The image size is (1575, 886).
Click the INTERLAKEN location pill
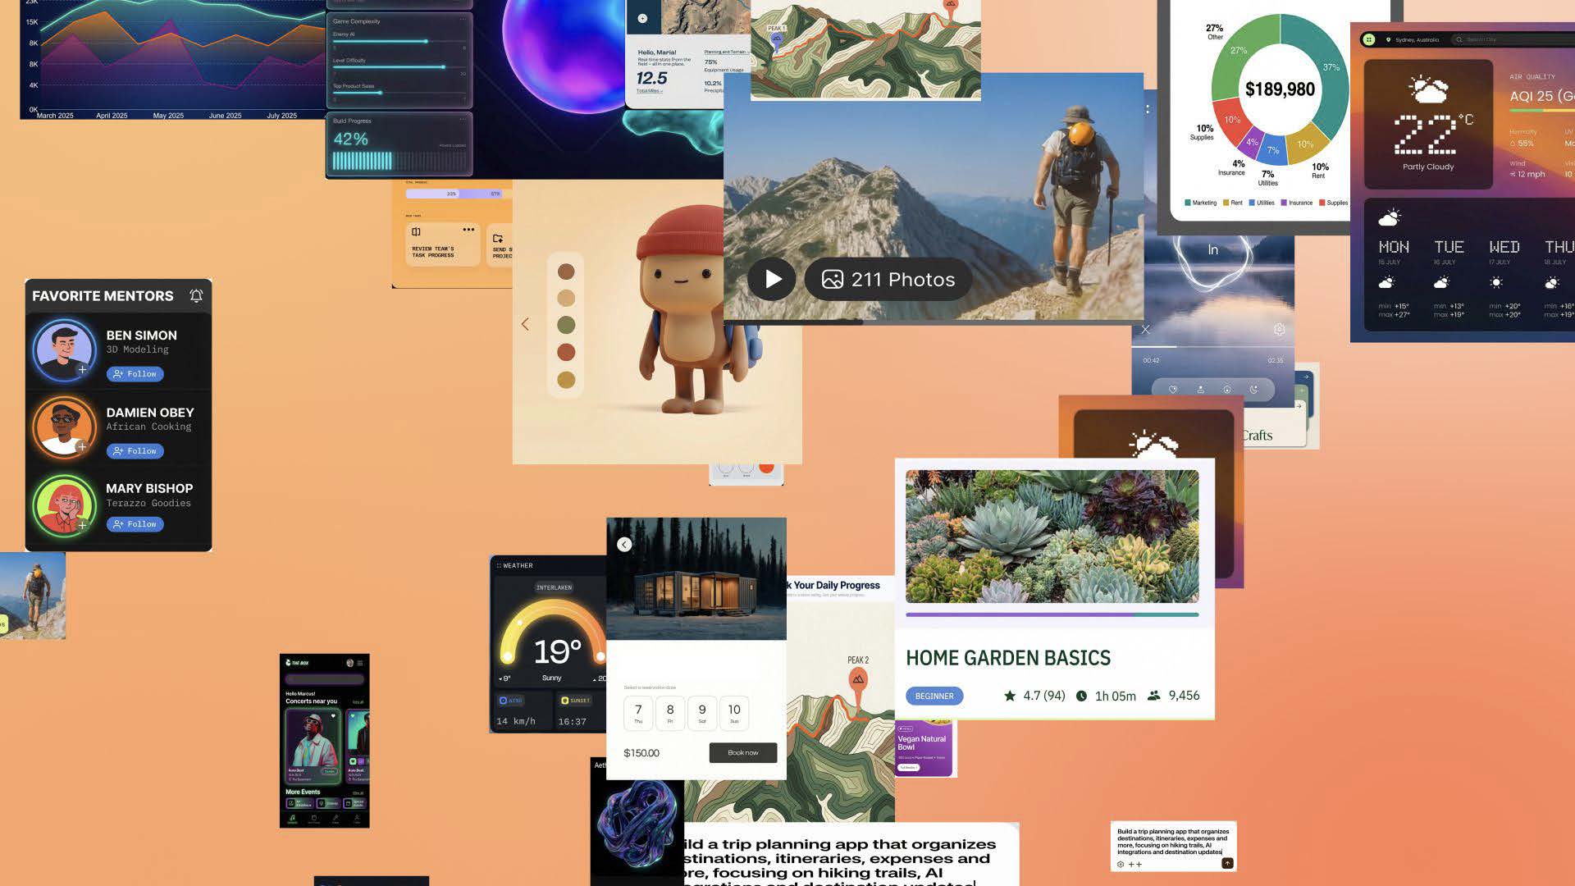click(x=554, y=587)
